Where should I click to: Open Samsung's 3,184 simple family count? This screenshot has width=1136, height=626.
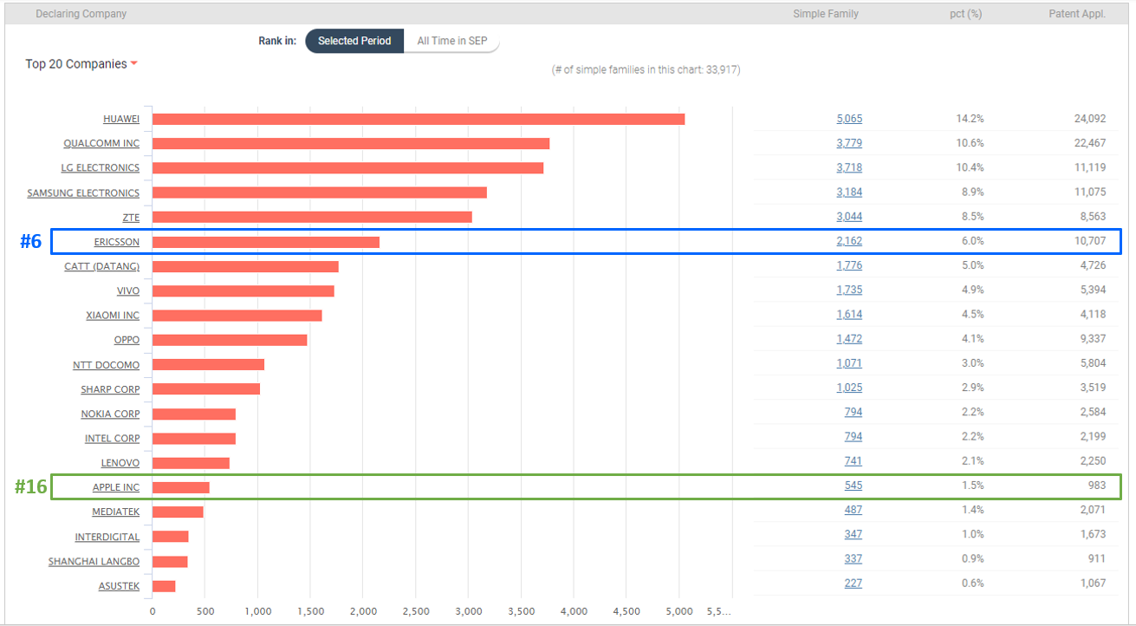tap(849, 192)
